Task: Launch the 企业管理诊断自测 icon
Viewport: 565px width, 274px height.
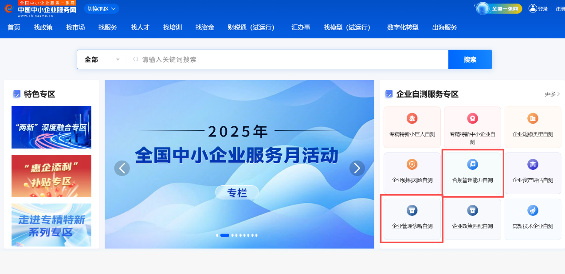Action: pyautogui.click(x=412, y=211)
